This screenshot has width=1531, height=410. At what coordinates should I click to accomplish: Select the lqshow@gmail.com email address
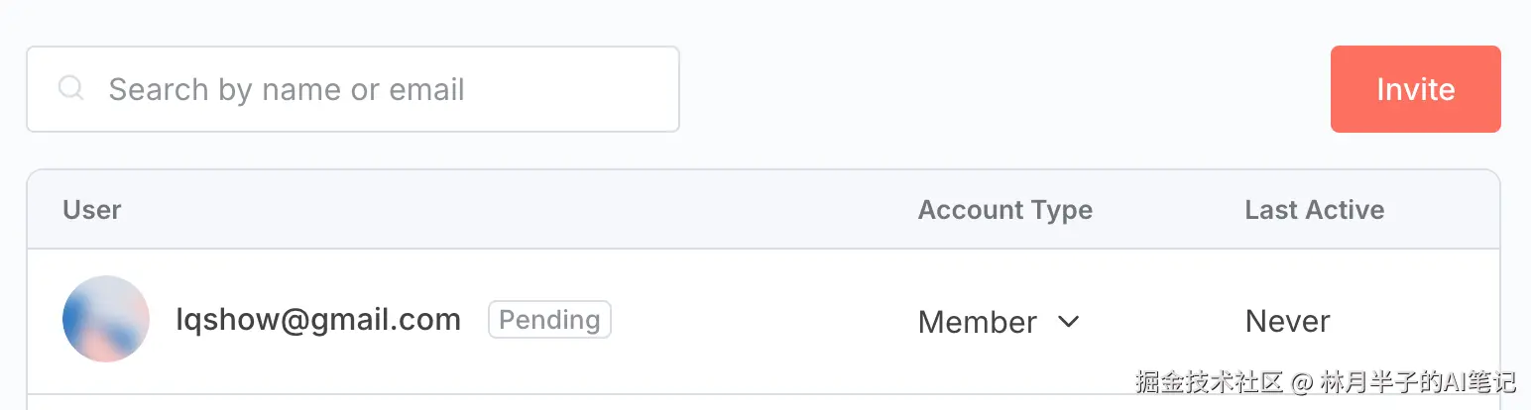click(318, 320)
